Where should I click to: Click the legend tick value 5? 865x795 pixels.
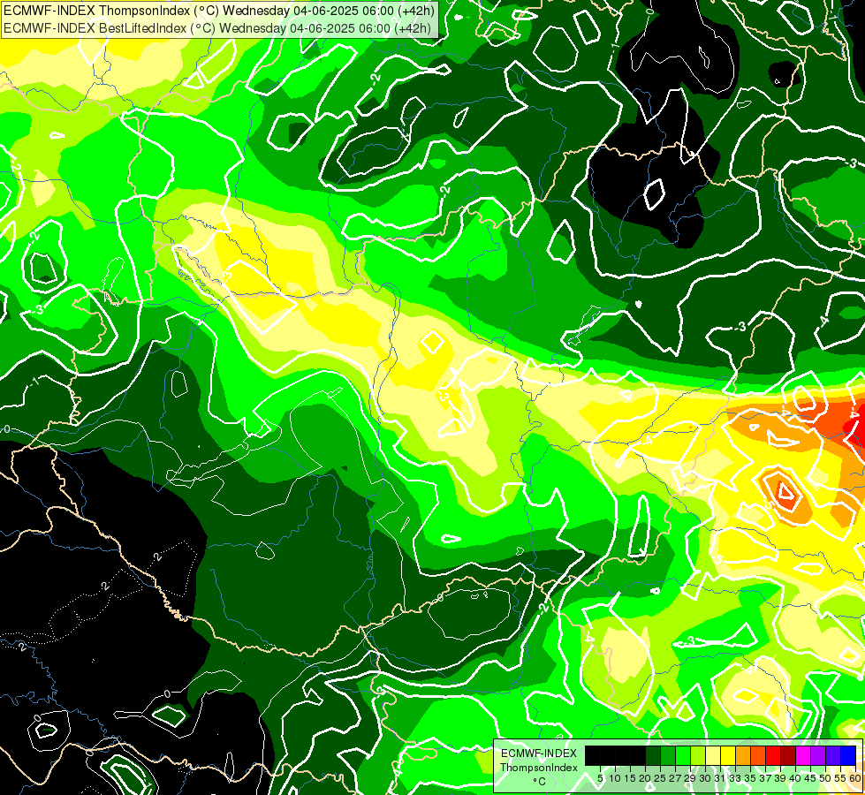600,778
